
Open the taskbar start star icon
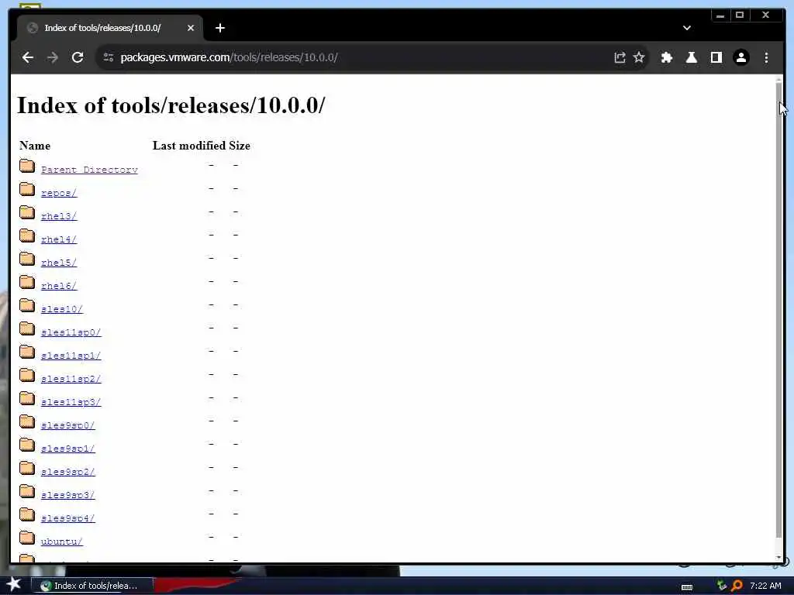pos(14,584)
